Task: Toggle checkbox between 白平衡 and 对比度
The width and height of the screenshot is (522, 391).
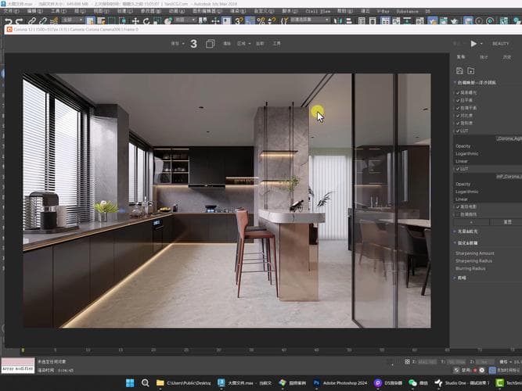Action: click(458, 108)
